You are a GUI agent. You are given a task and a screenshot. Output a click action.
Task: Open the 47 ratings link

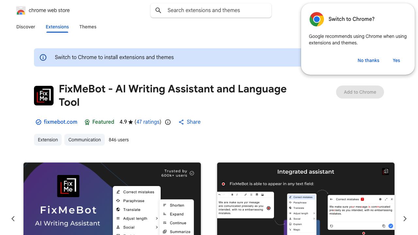pos(148,122)
